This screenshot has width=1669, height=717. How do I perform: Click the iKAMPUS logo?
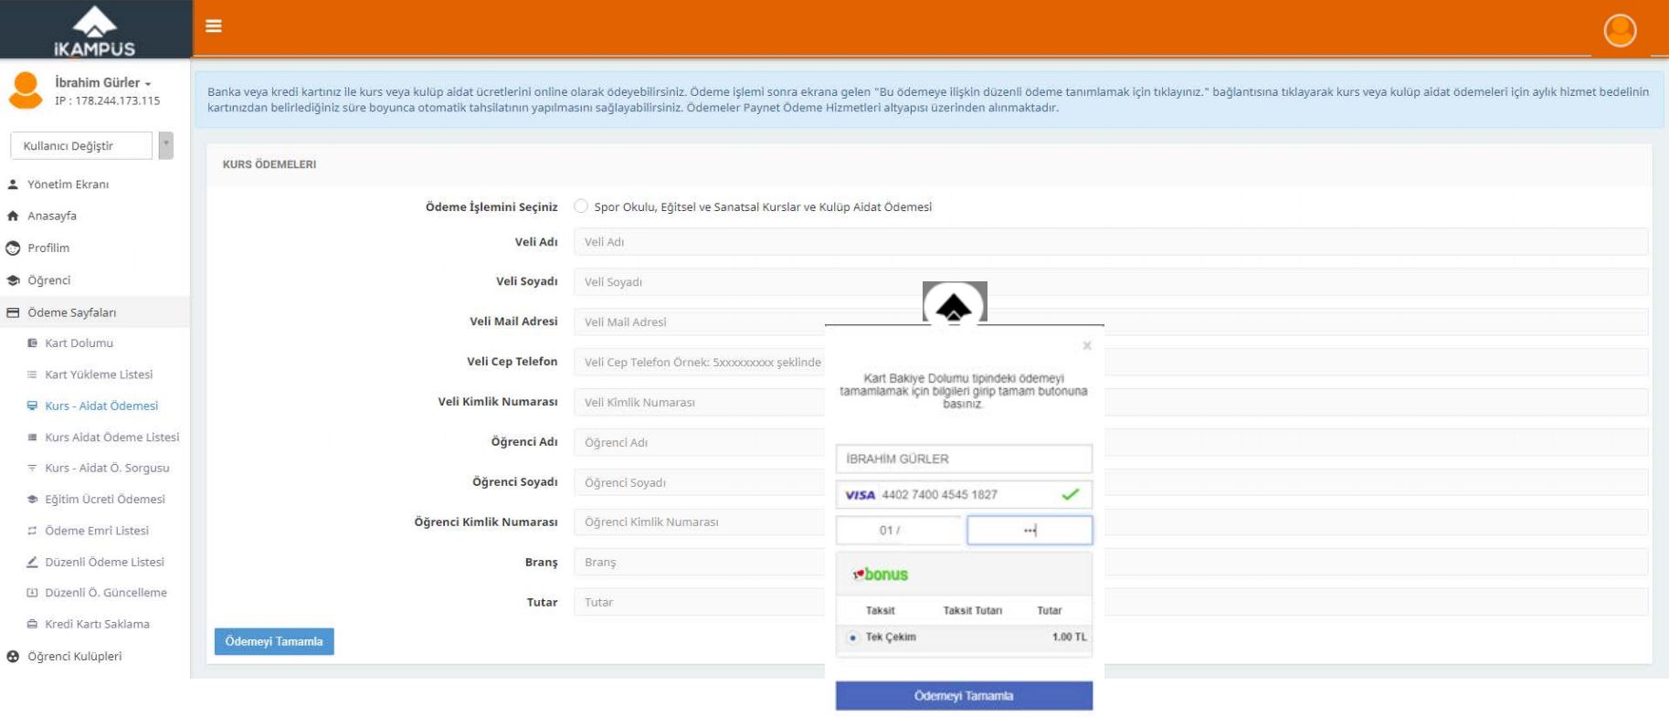[94, 31]
